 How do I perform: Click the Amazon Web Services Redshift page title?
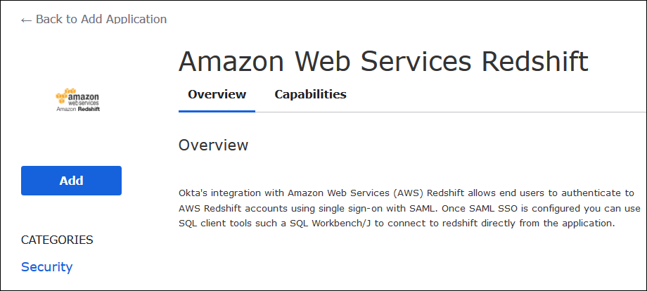pos(383,62)
